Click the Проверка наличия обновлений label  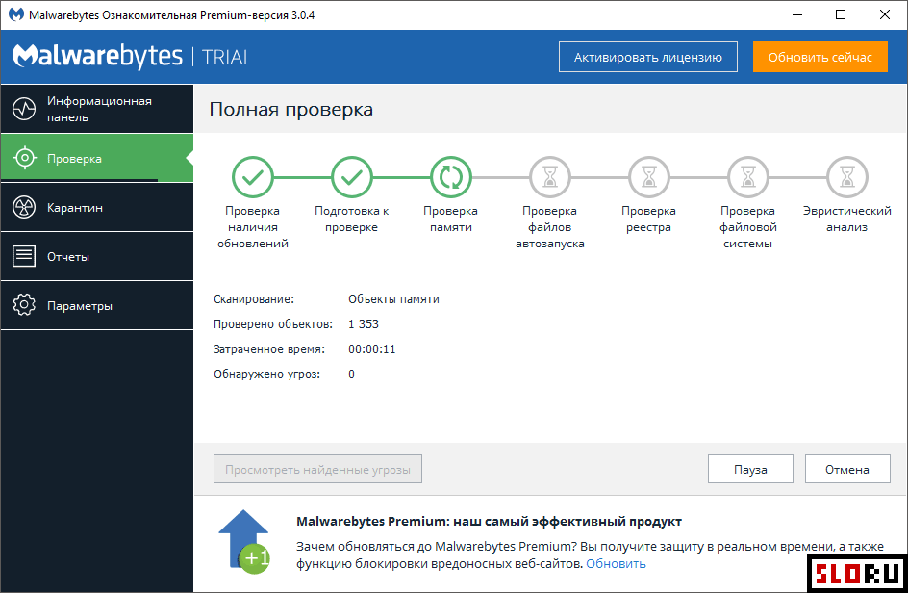click(252, 227)
